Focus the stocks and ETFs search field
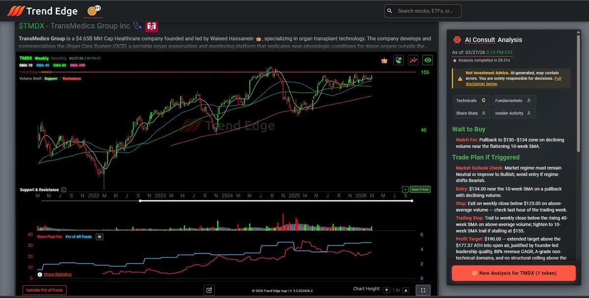The width and height of the screenshot is (589, 298). pos(423,11)
